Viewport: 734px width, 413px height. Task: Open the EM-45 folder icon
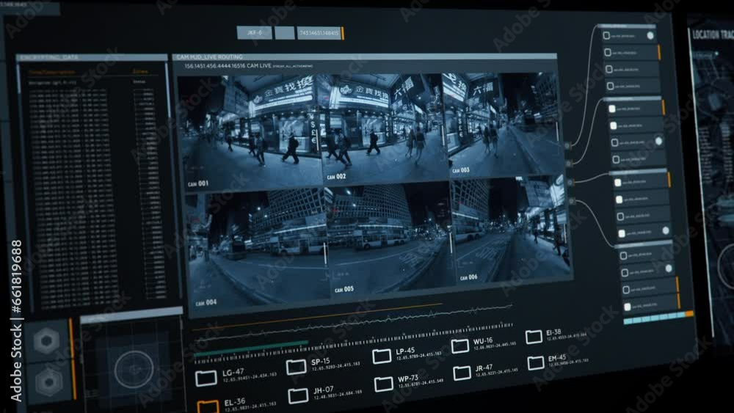[536, 362]
